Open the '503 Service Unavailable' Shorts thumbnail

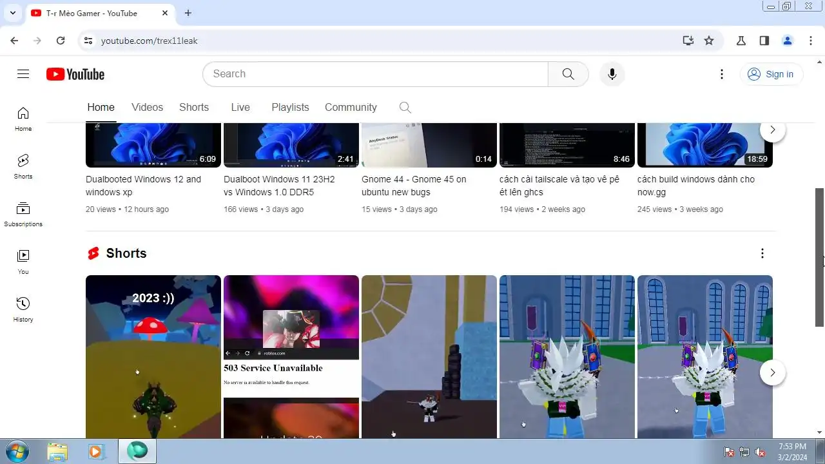click(291, 357)
